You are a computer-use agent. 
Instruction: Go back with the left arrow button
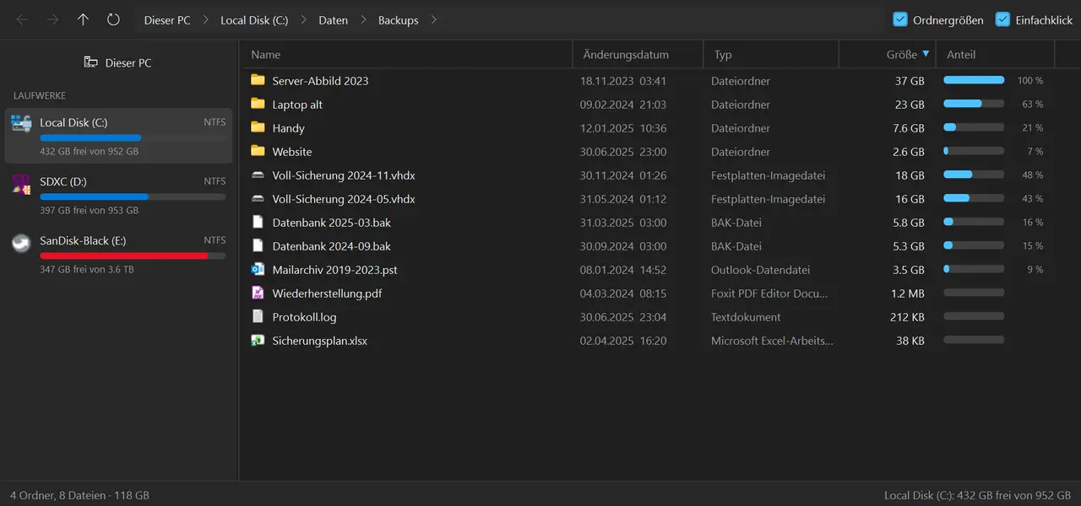(22, 19)
